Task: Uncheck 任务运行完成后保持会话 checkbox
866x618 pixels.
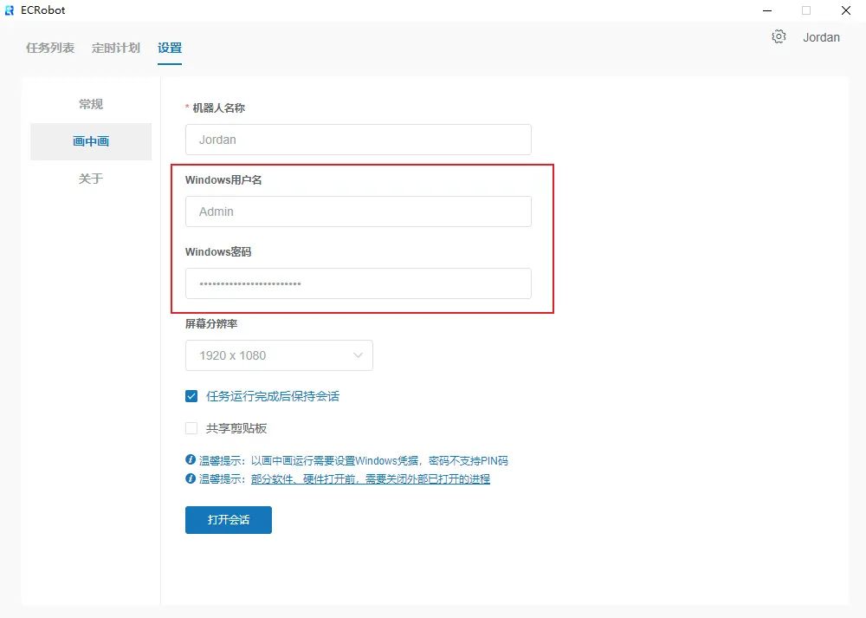Action: [191, 396]
